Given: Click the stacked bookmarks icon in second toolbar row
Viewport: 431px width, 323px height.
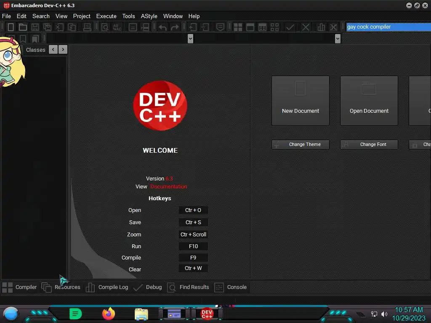Looking at the screenshot, I should pyautogui.click(x=35, y=39).
